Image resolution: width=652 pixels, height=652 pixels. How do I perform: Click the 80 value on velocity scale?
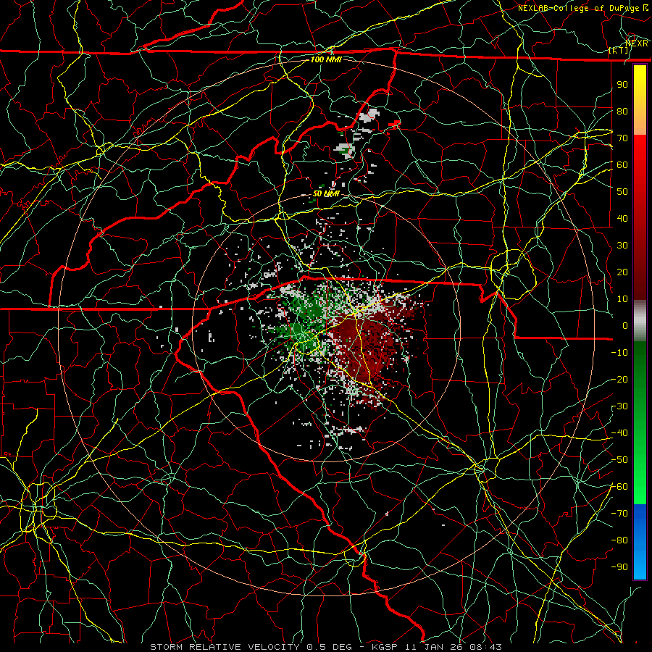tap(622, 111)
